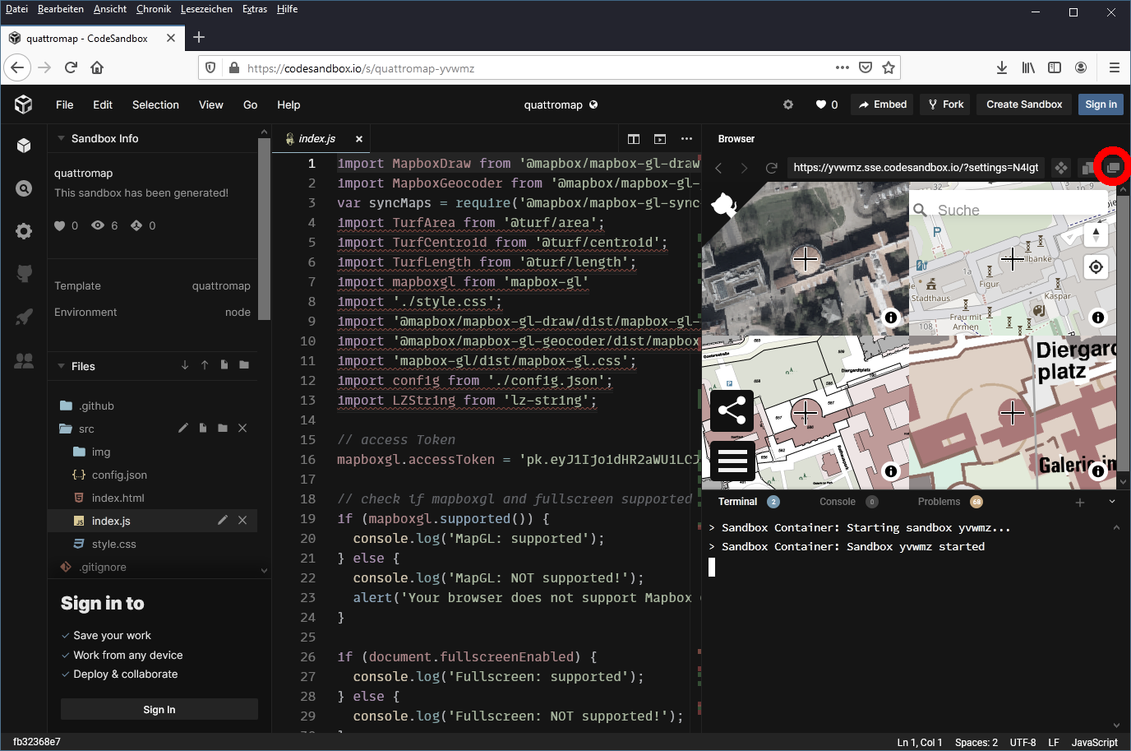
Task: Go forward in preview browser
Action: (x=745, y=168)
